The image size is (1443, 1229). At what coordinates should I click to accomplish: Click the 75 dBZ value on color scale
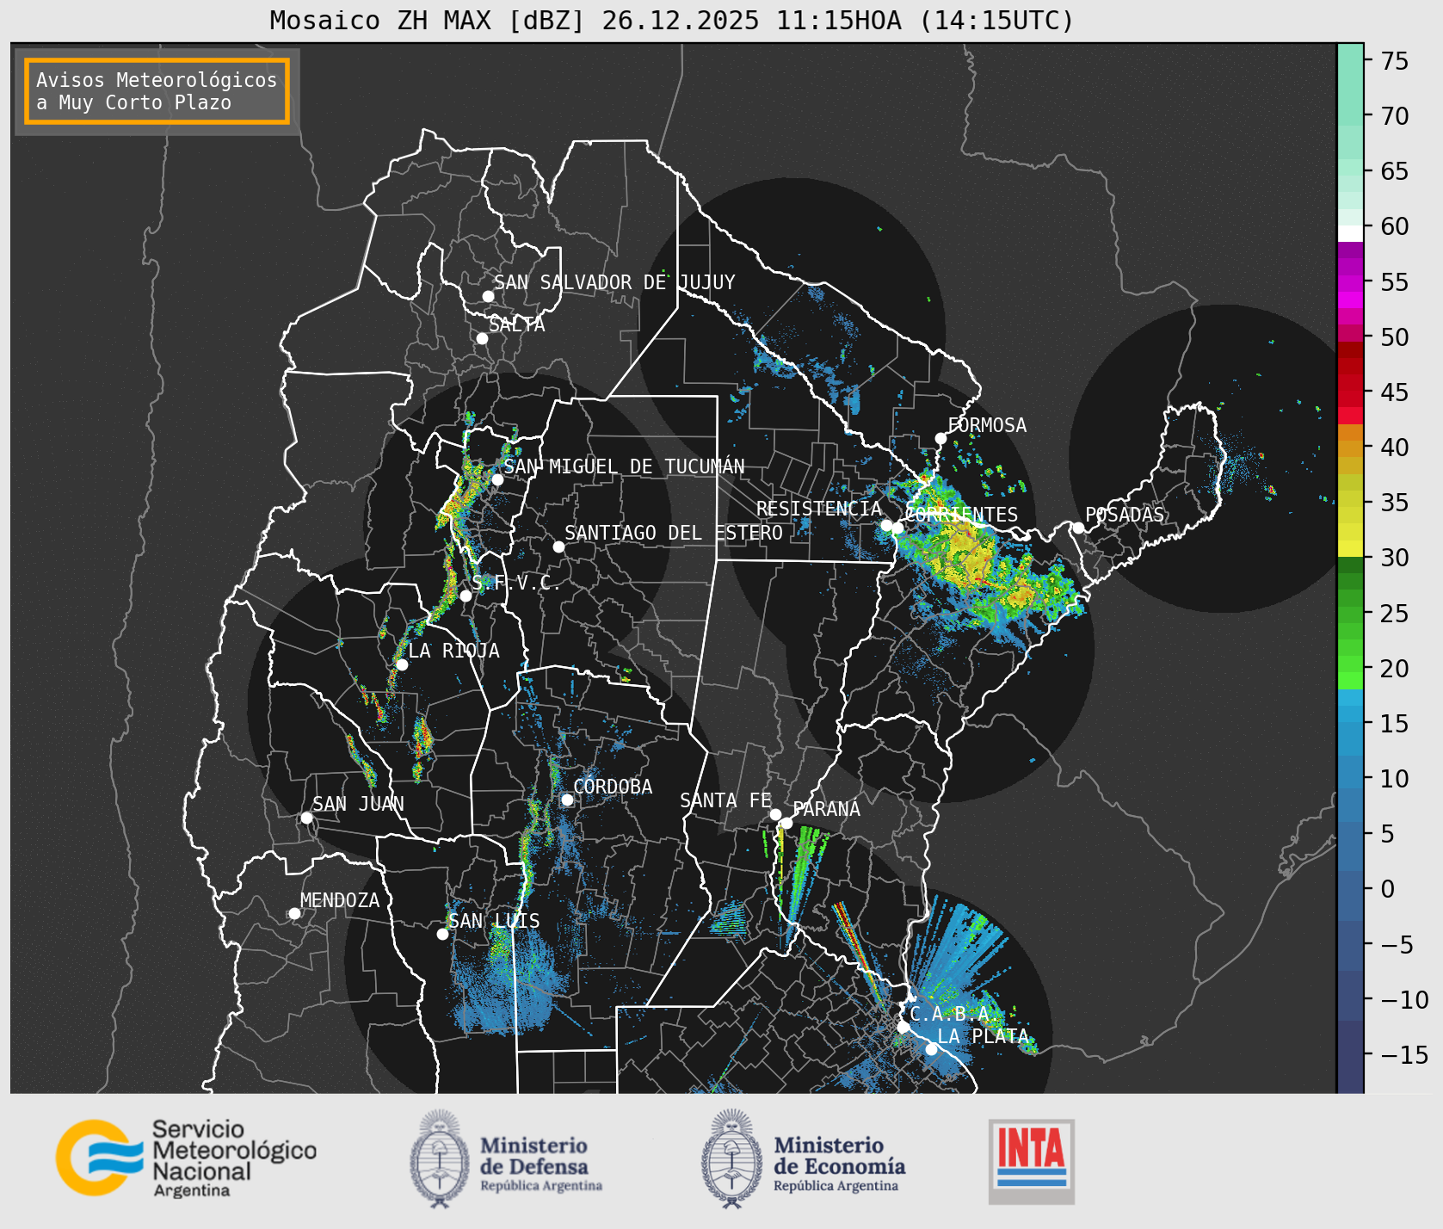pos(1396,60)
